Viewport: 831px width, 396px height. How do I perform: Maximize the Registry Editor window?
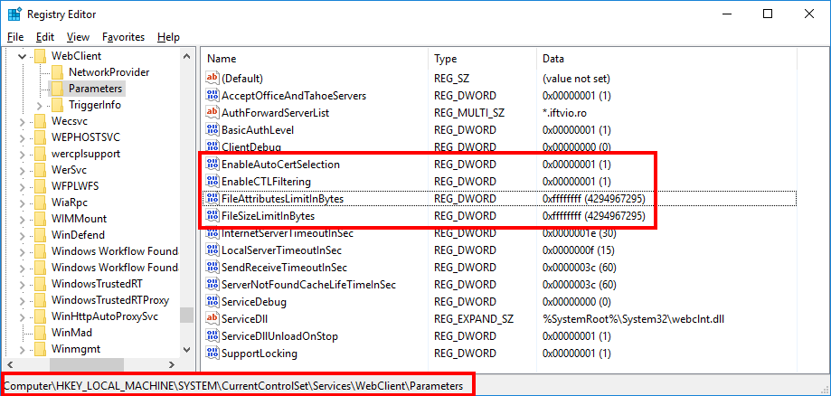click(767, 14)
